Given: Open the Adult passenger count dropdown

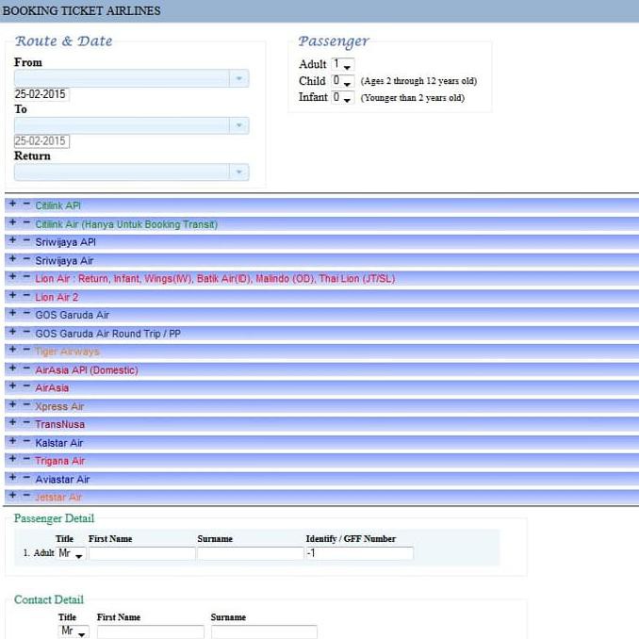Looking at the screenshot, I should (x=342, y=65).
